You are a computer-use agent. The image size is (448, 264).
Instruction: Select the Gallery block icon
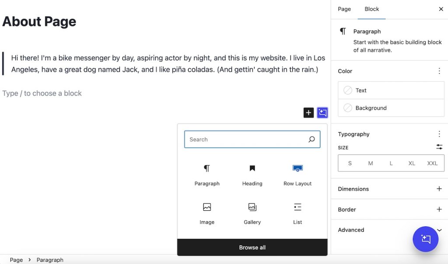coord(252,213)
